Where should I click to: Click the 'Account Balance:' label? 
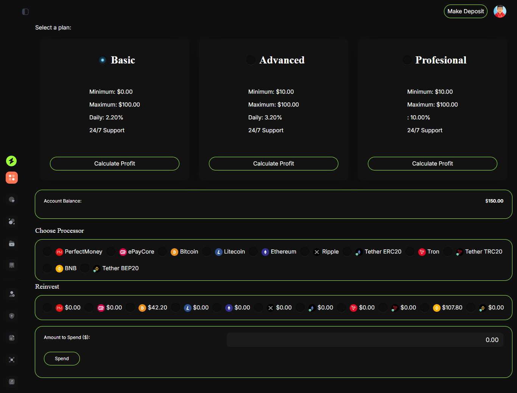(x=63, y=201)
